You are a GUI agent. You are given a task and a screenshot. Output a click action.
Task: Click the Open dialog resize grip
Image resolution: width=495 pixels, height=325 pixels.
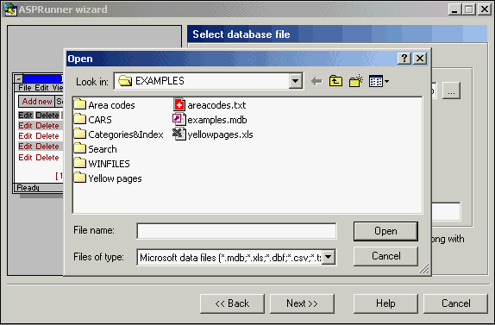pyautogui.click(x=424, y=268)
